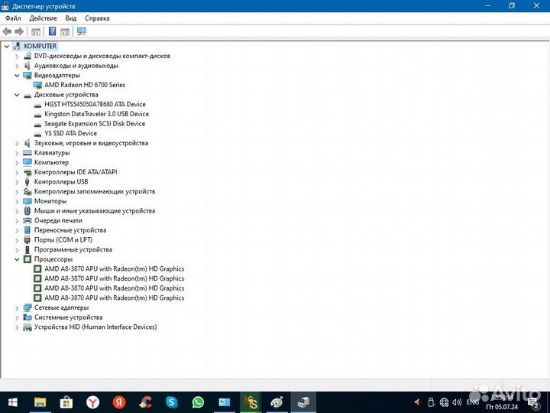The width and height of the screenshot is (550, 413).
Task: Select Kingston DataTraveler 3.0 USB Device
Action: click(x=96, y=114)
